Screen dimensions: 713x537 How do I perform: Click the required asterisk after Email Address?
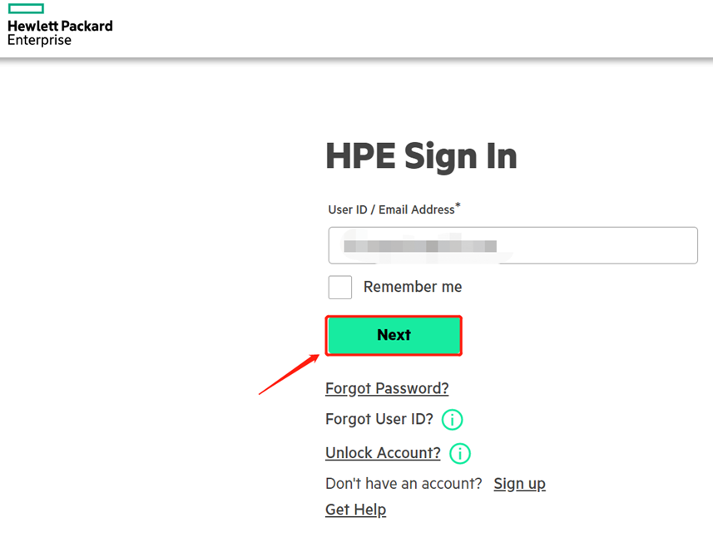pyautogui.click(x=458, y=205)
